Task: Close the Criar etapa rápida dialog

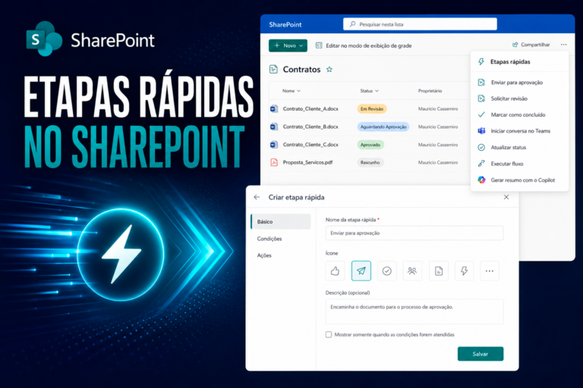Action: [506, 197]
